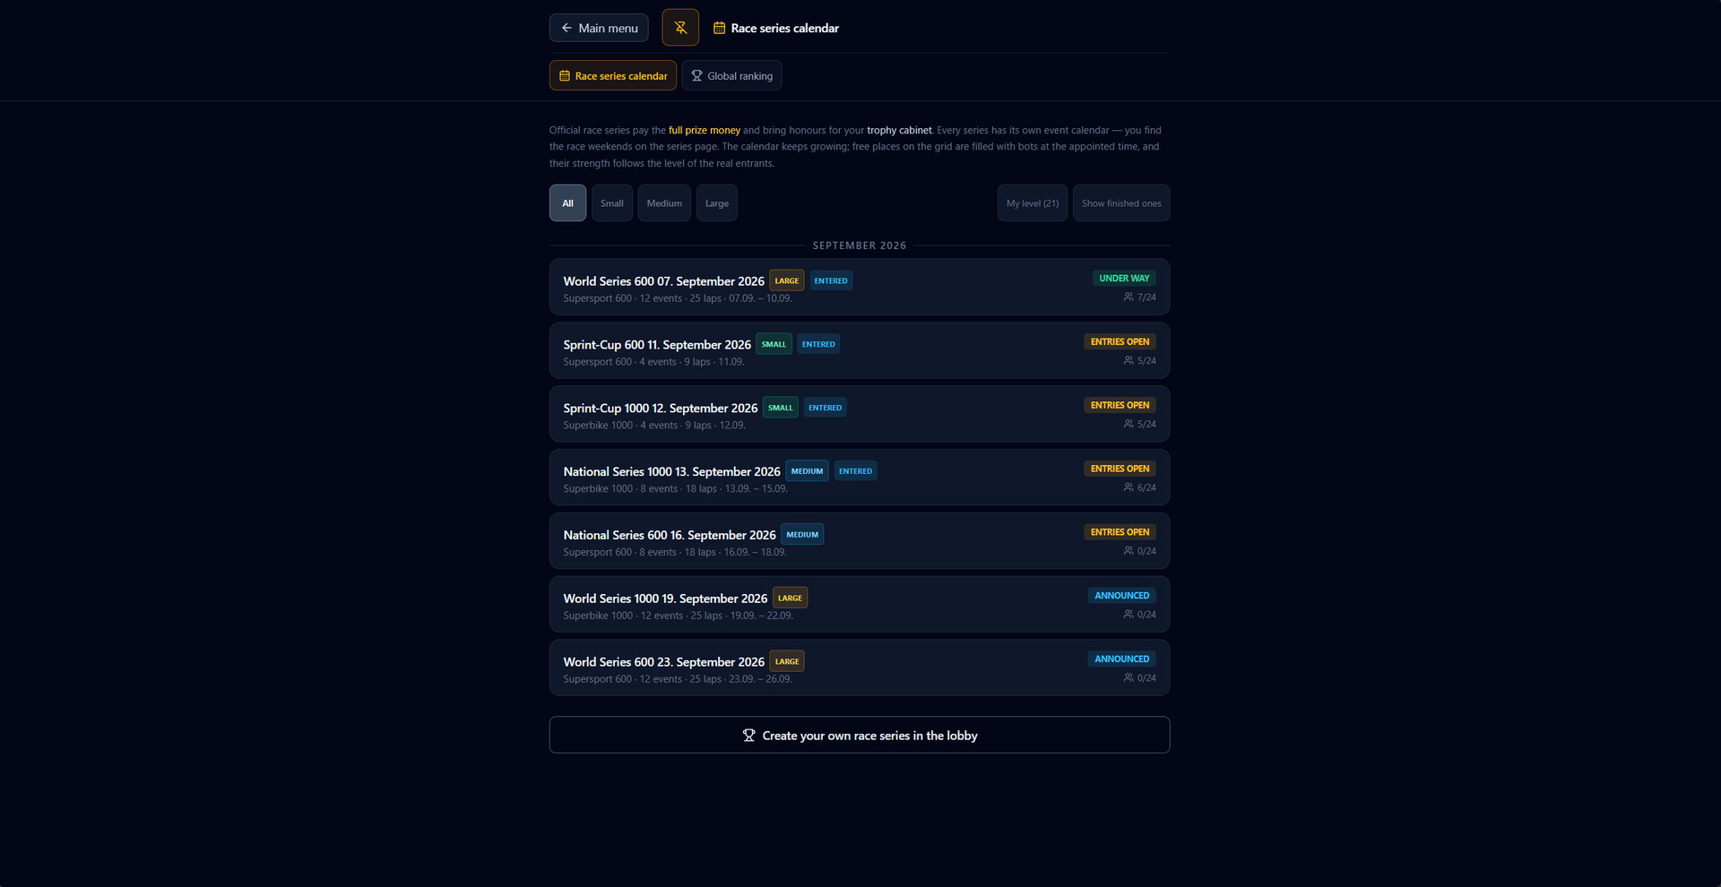
Task: Open the Global ranking tab
Action: click(731, 76)
